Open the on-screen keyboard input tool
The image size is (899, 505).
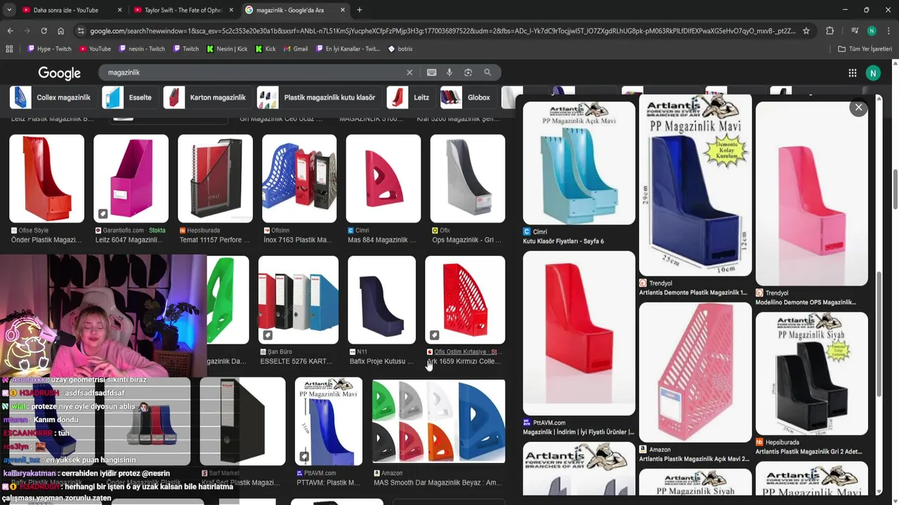(431, 72)
